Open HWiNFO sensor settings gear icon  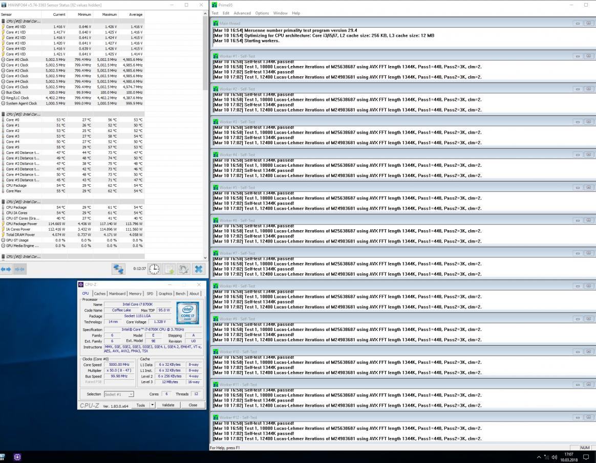(183, 269)
